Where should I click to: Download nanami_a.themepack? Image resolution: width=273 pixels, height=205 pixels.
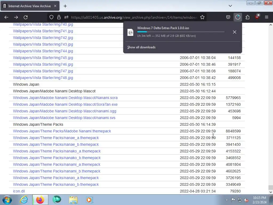[57, 164]
